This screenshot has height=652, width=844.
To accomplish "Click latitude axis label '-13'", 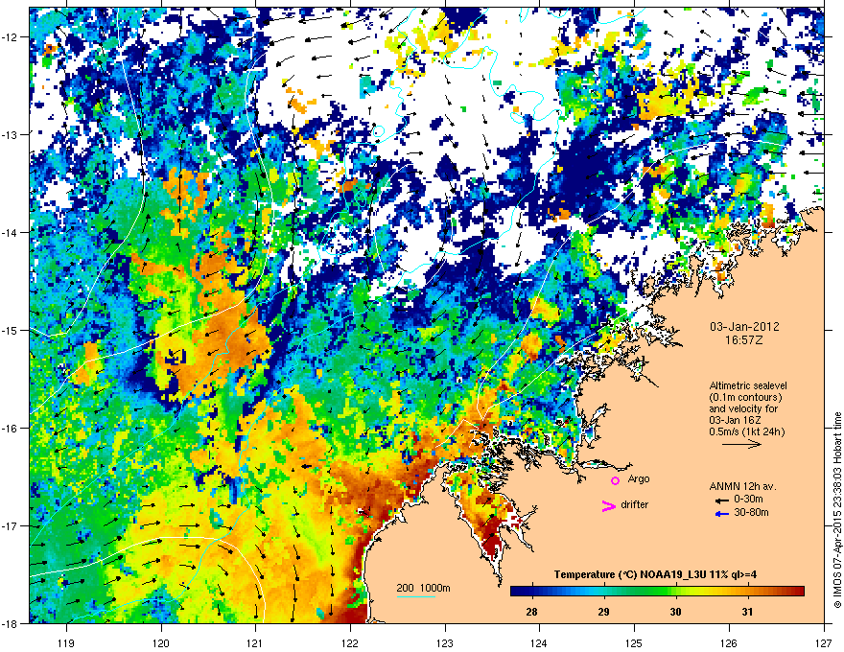I will (10, 134).
